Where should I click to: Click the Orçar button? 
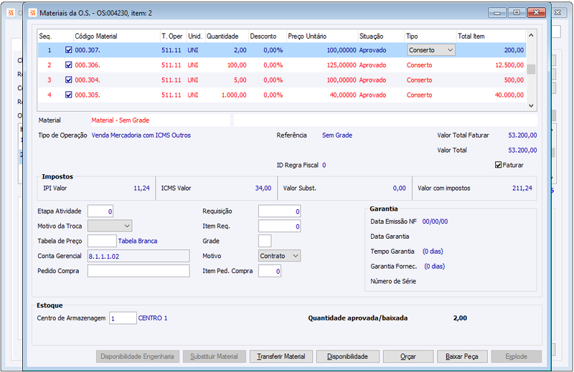tap(408, 357)
